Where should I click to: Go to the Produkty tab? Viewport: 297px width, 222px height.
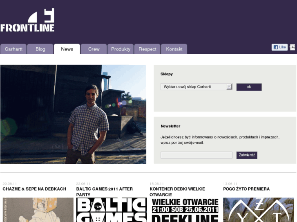(x=121, y=49)
